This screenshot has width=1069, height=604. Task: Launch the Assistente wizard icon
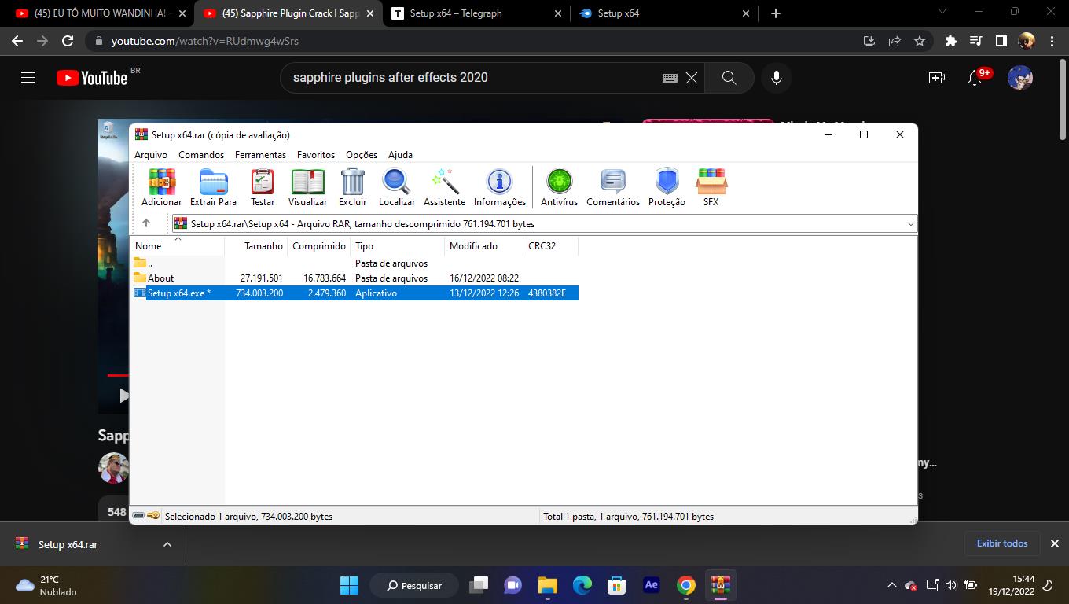(x=444, y=187)
